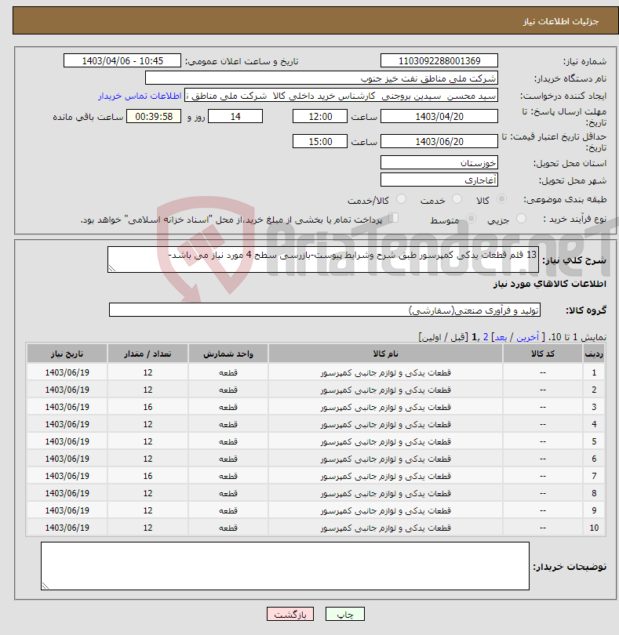
Task: Click the چاپ print button
Action: (x=345, y=614)
